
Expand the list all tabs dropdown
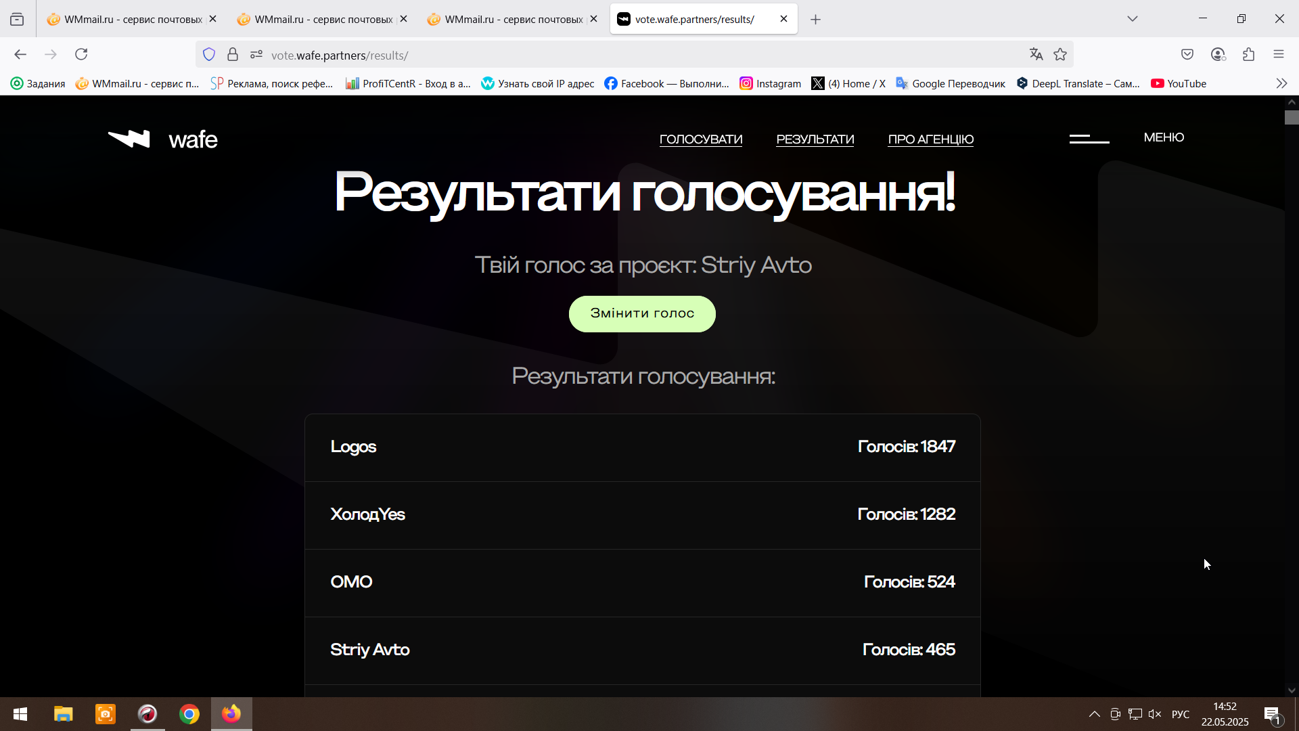pyautogui.click(x=1133, y=19)
